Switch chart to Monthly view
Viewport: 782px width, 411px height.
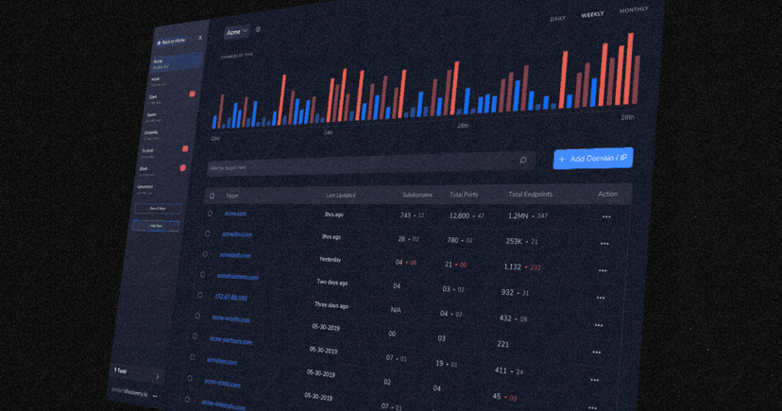pos(633,10)
